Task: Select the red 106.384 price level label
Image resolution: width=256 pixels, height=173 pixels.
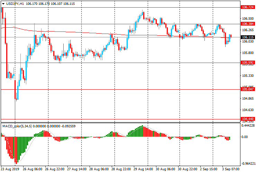Action: [x=247, y=24]
